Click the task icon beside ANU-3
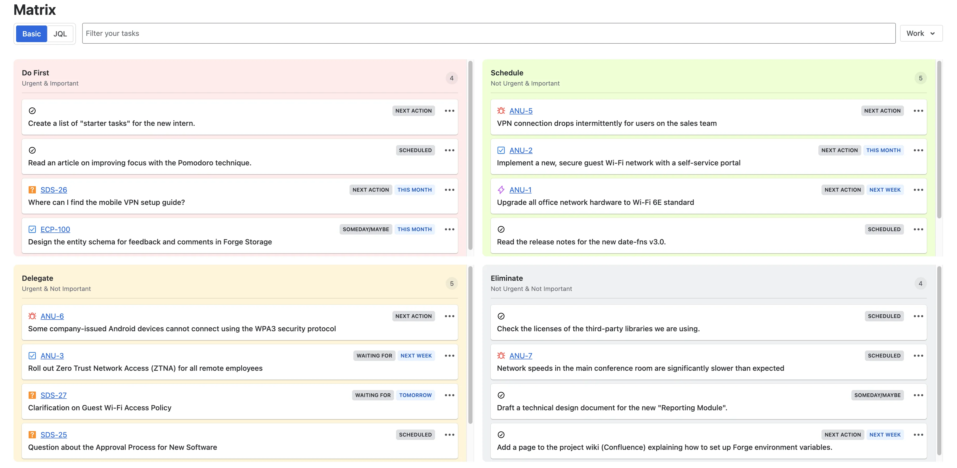This screenshot has width=957, height=468. click(32, 355)
